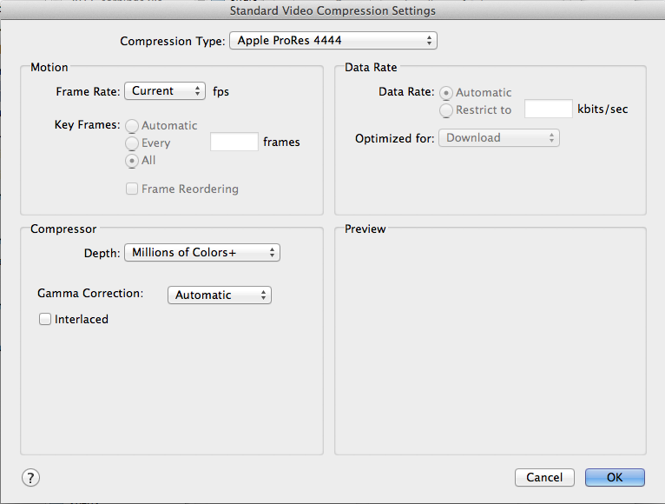Click the kbits/sec data rate field
The image size is (665, 504).
pyautogui.click(x=548, y=109)
